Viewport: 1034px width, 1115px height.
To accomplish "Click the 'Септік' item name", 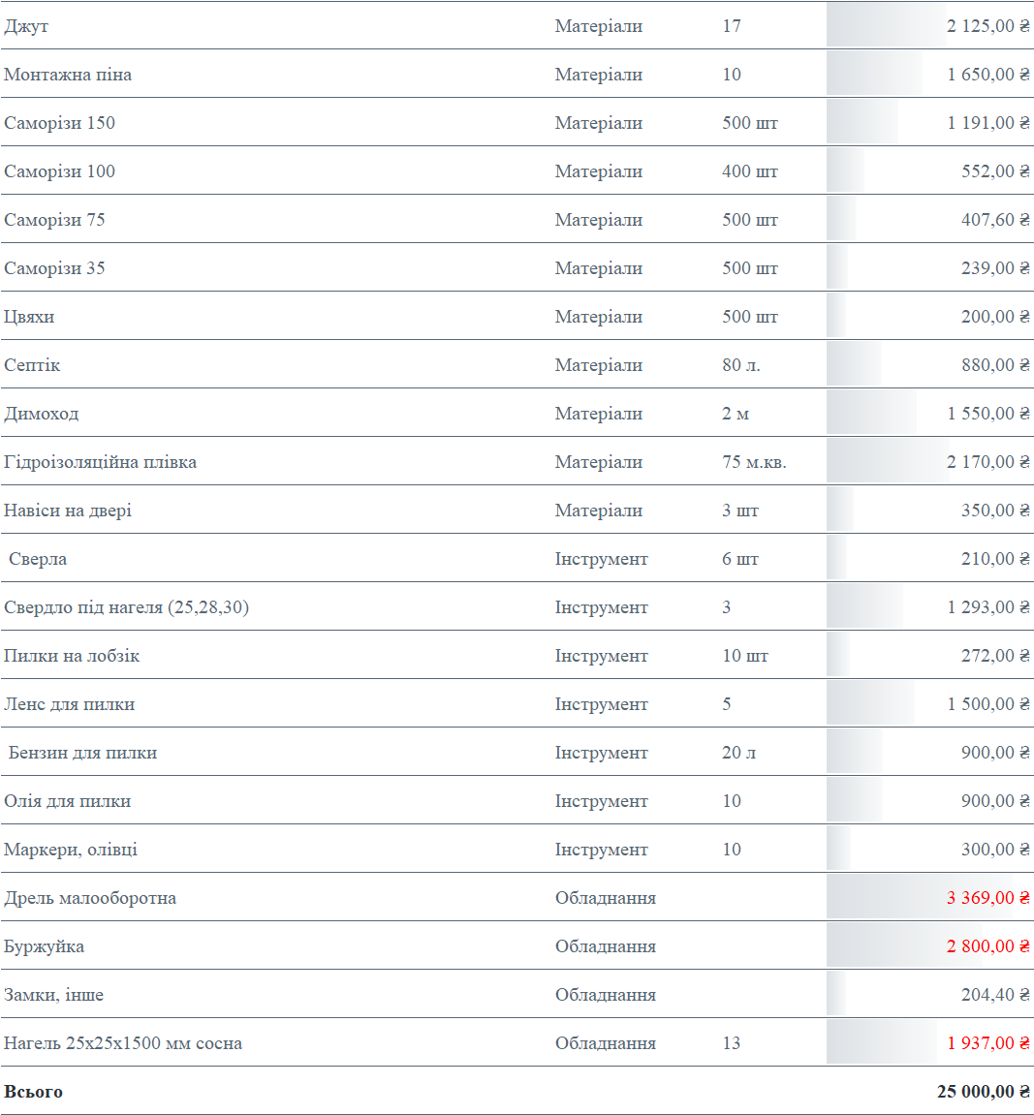I will (32, 365).
